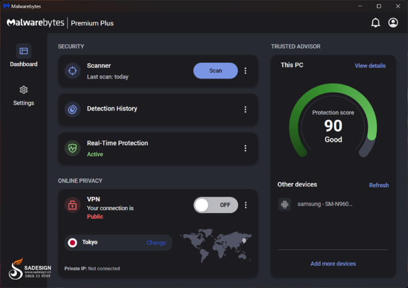
Task: Open Detection History more options menu
Action: [245, 109]
